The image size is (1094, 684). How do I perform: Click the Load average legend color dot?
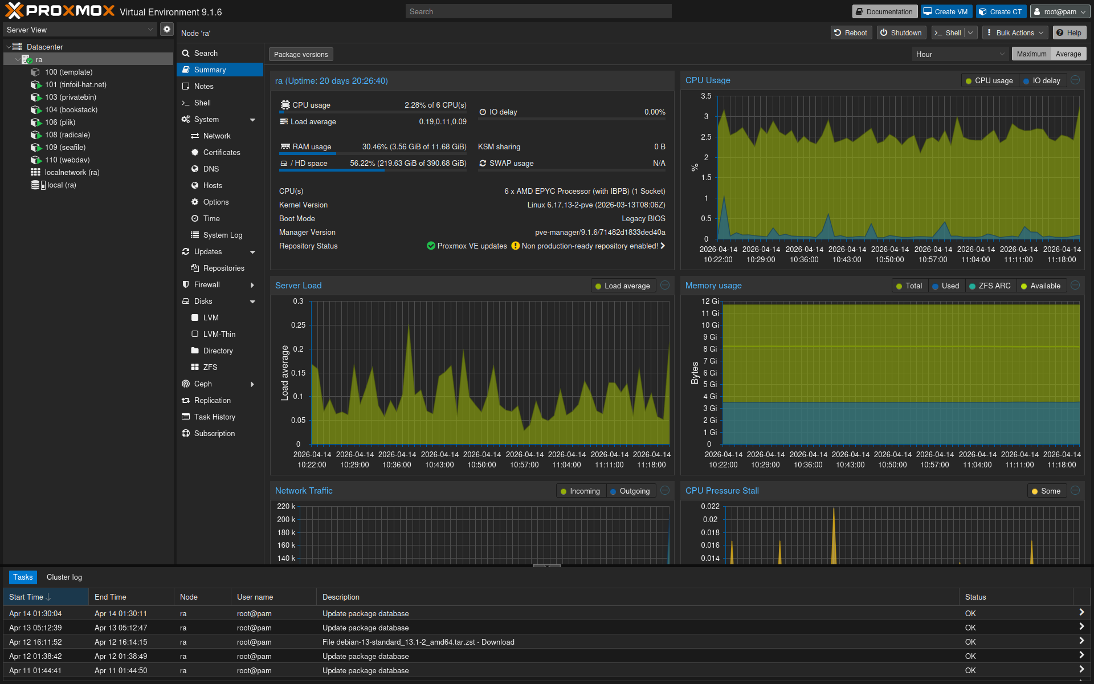pos(598,286)
